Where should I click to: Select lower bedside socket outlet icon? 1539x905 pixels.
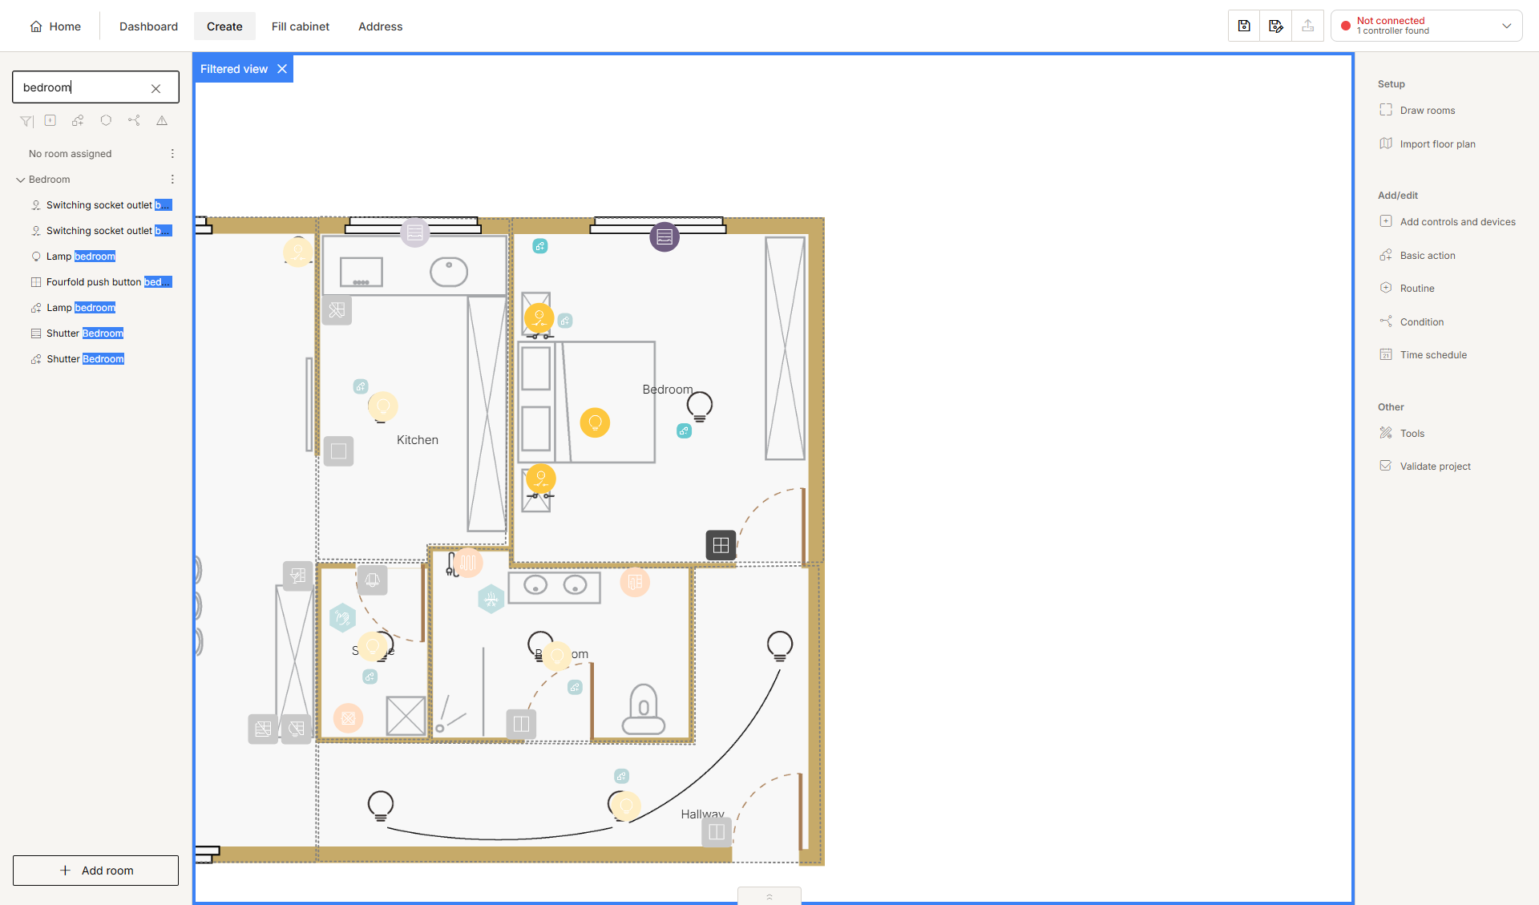tap(541, 479)
